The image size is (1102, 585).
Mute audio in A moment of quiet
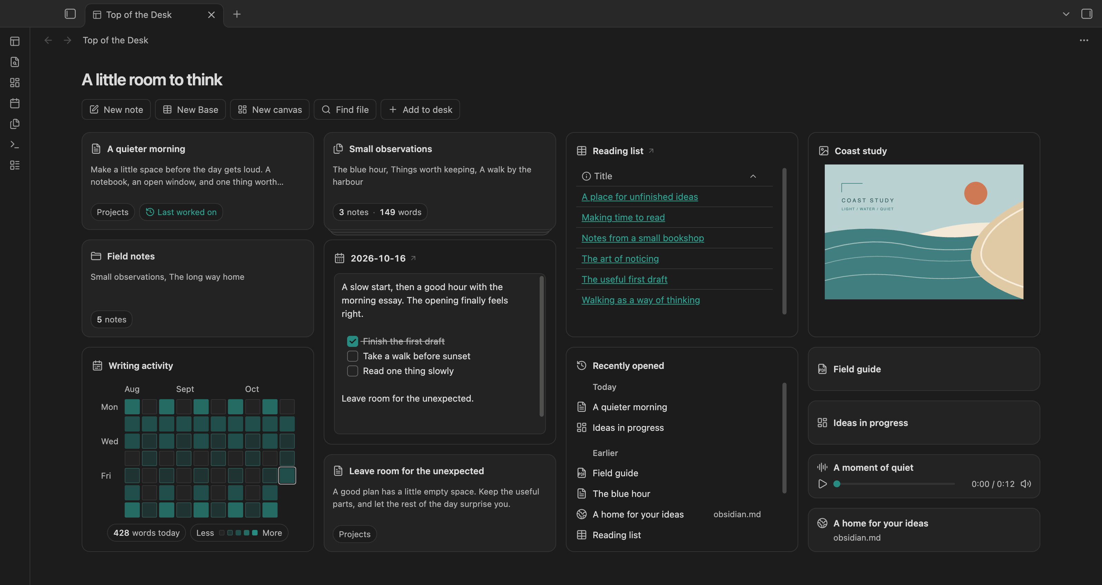tap(1026, 483)
